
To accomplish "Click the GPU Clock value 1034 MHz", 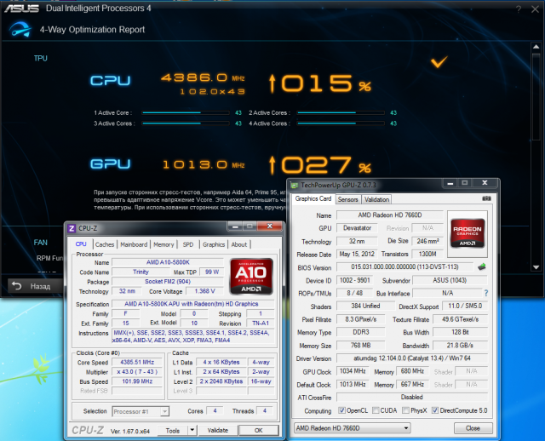I will (x=353, y=371).
